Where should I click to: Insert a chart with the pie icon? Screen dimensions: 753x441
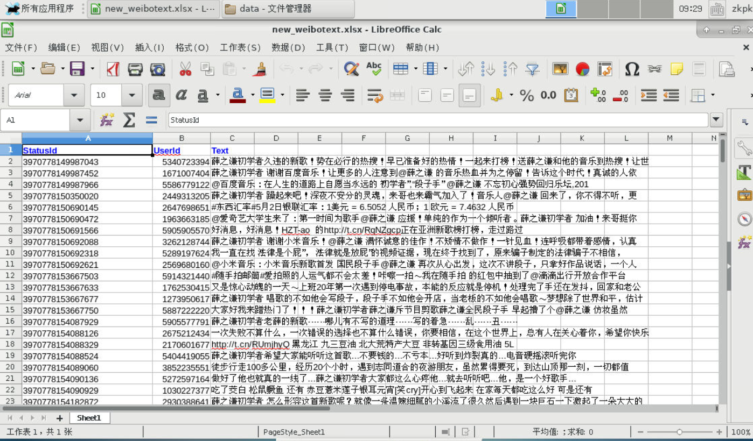(x=582, y=69)
